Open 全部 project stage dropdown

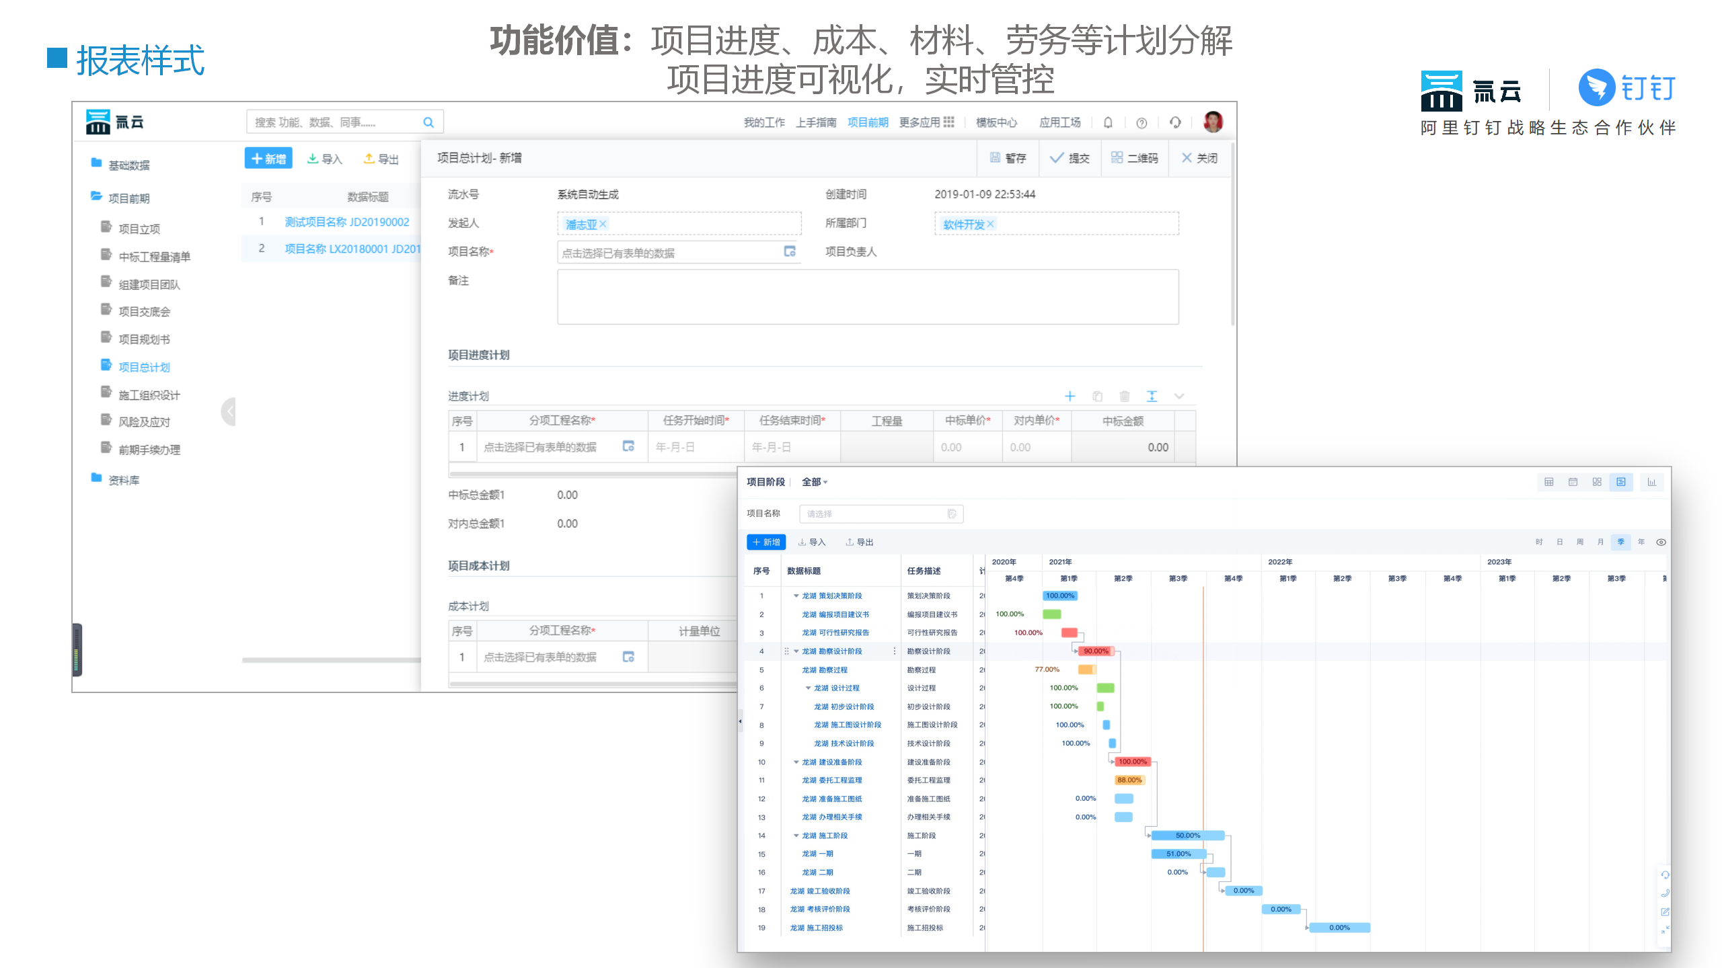coord(815,482)
